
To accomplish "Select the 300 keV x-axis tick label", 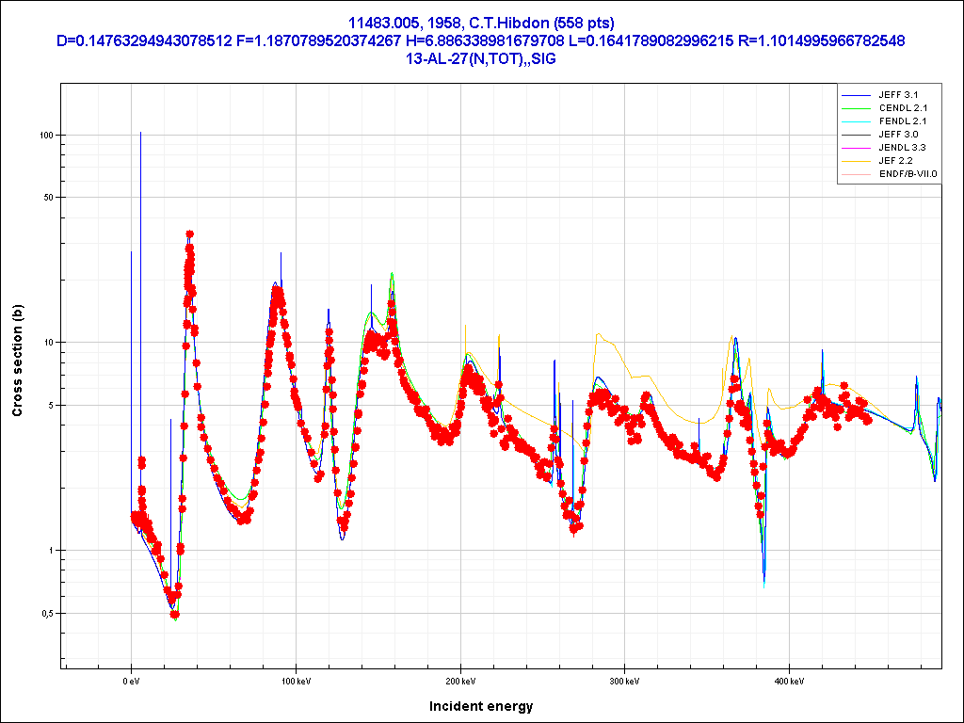I will (x=625, y=681).
